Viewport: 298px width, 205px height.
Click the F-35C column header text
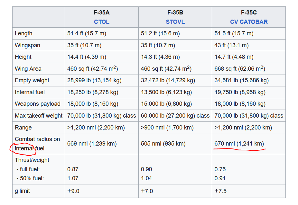249,13
